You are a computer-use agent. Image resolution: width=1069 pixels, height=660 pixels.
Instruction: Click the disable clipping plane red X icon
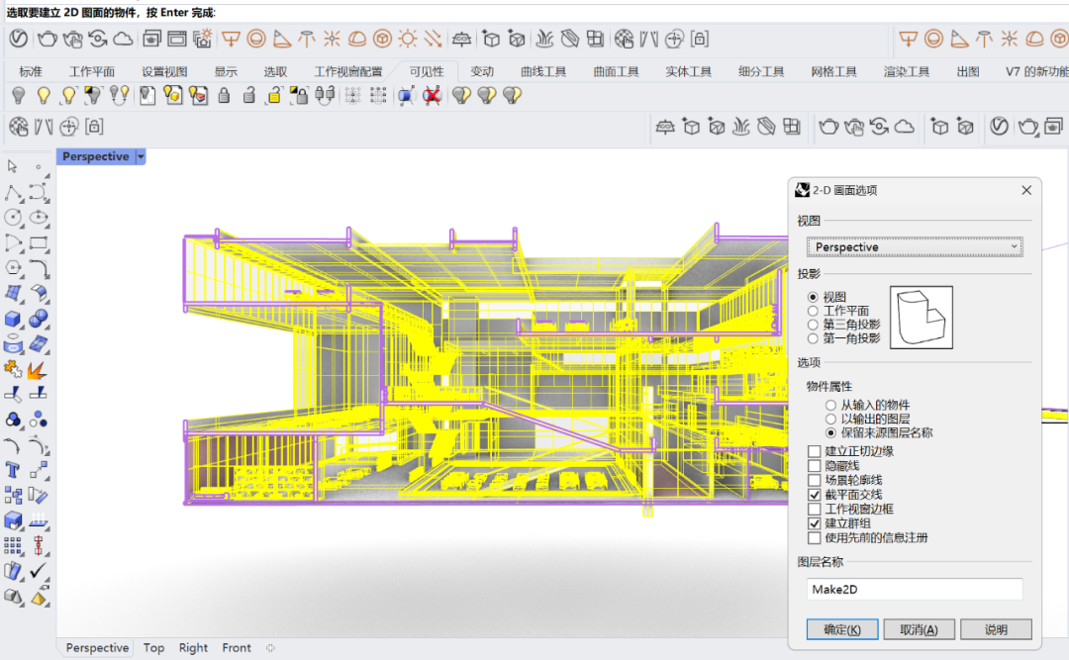click(432, 95)
